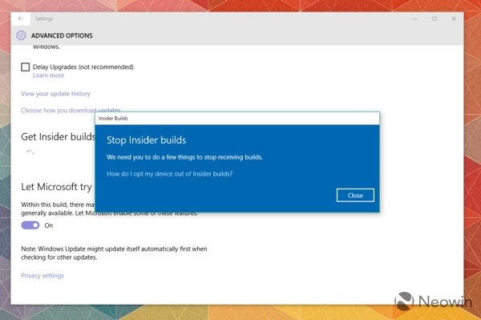This screenshot has width=481, height=320.
Task: Click the Settings title text
Action: tap(44, 18)
